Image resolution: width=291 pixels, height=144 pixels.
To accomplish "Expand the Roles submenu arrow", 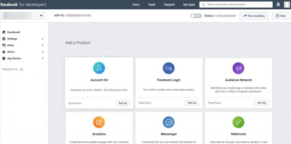I will (43, 45).
